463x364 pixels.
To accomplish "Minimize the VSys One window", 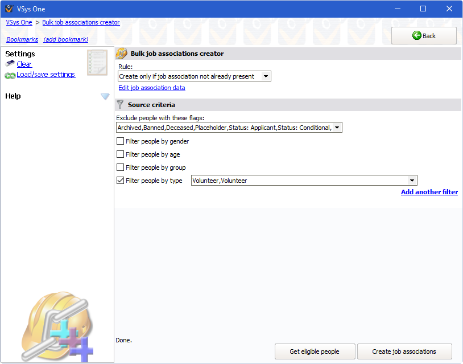I will pos(398,9).
